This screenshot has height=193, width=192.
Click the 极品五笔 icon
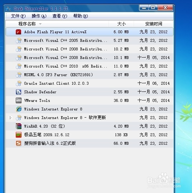click(18, 135)
